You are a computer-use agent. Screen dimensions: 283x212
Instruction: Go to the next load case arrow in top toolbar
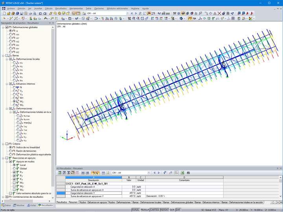[136, 13]
